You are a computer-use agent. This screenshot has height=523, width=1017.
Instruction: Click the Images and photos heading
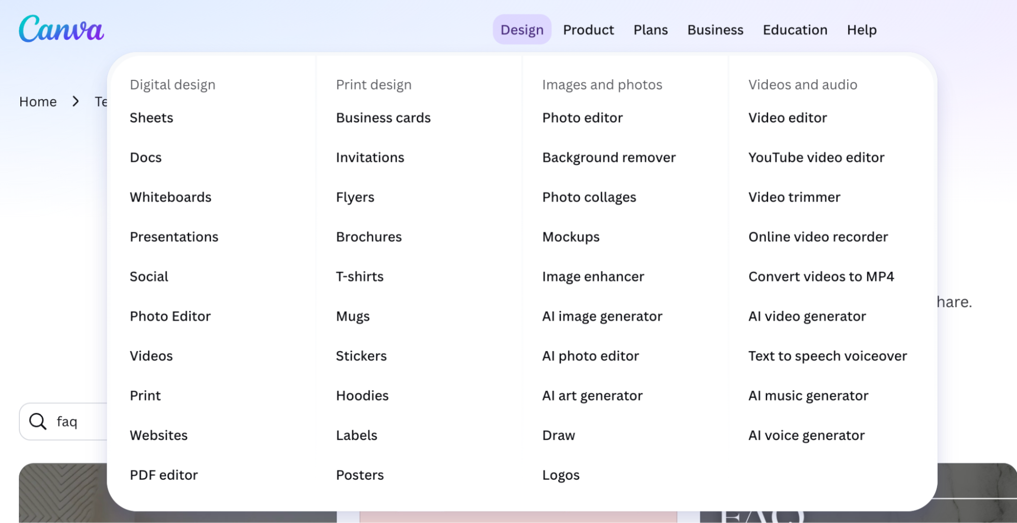coord(602,85)
